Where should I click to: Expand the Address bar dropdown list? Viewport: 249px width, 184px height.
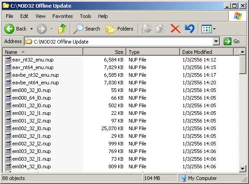[216, 41]
